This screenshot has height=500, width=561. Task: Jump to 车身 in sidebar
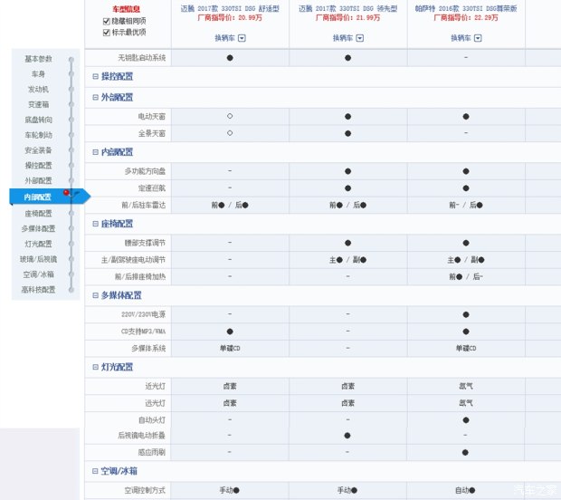pos(38,73)
